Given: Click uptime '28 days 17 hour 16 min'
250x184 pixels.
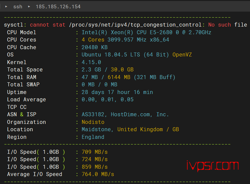Looking at the screenshot, I should pyautogui.click(x=117, y=92).
